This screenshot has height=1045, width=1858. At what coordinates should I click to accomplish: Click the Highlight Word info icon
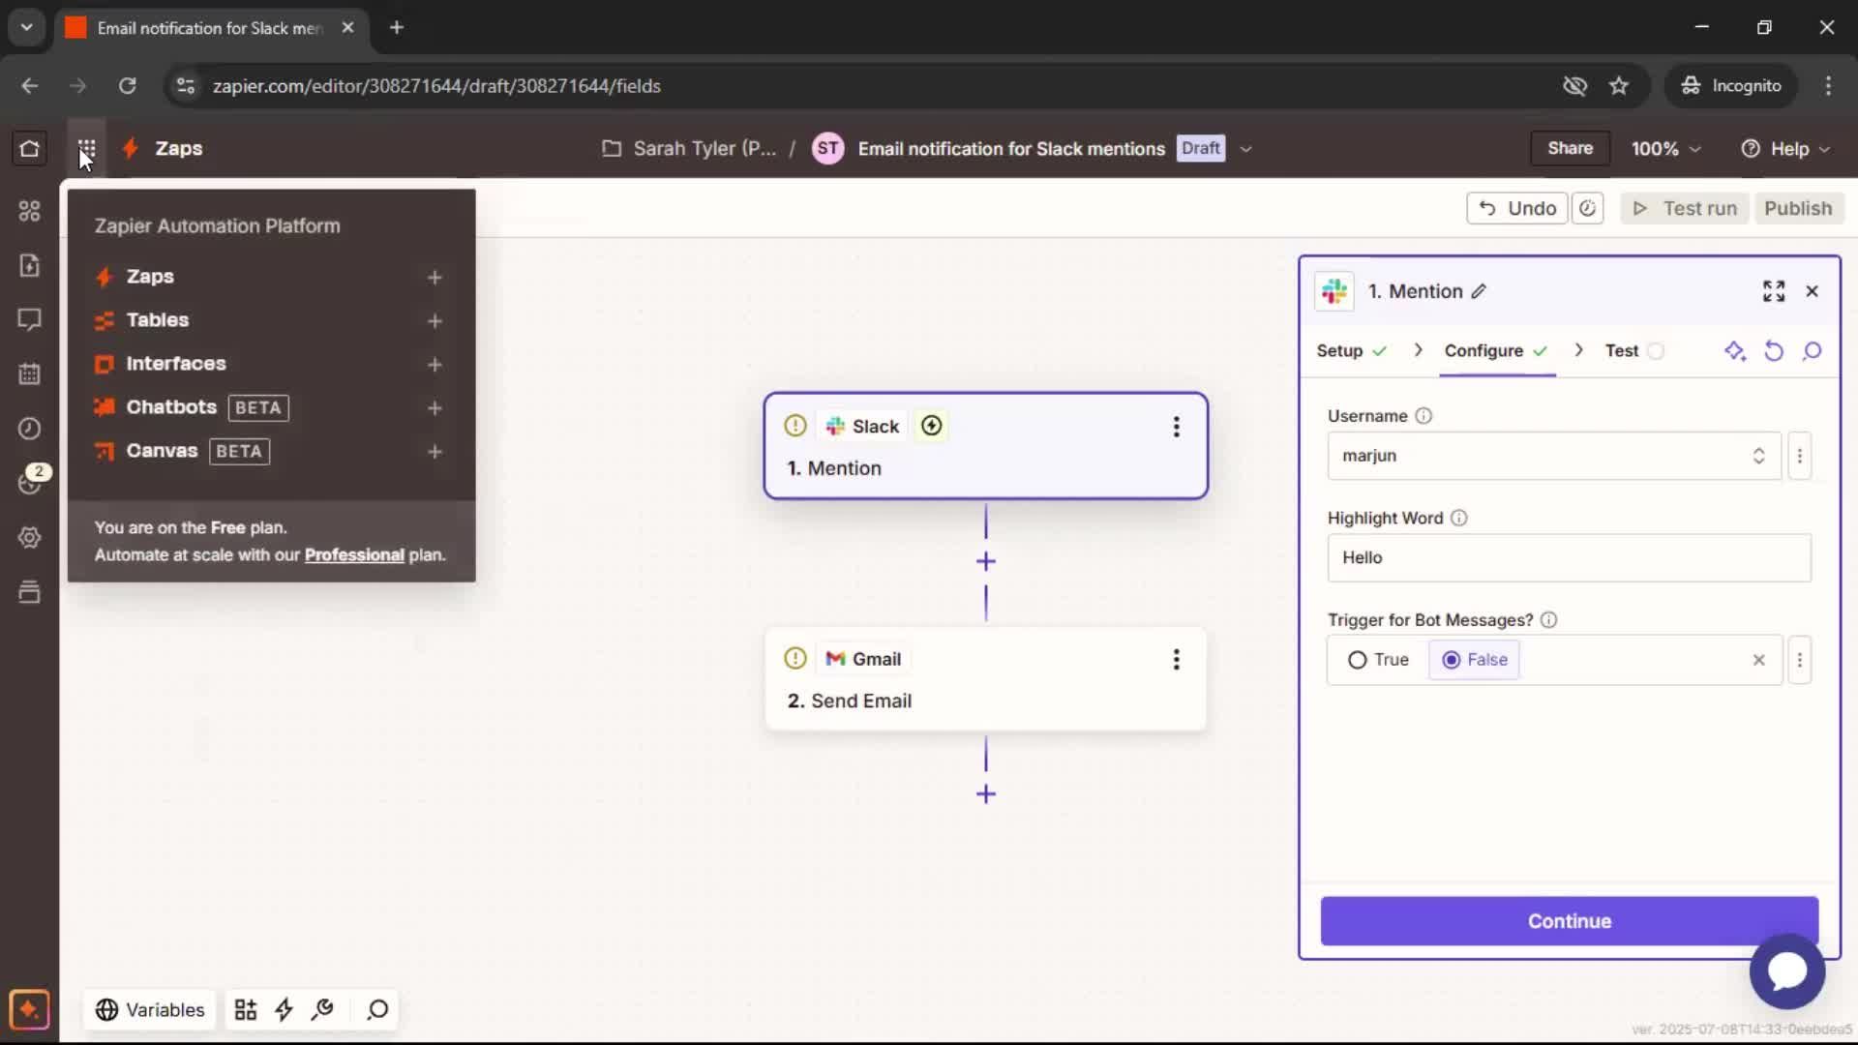click(1459, 519)
